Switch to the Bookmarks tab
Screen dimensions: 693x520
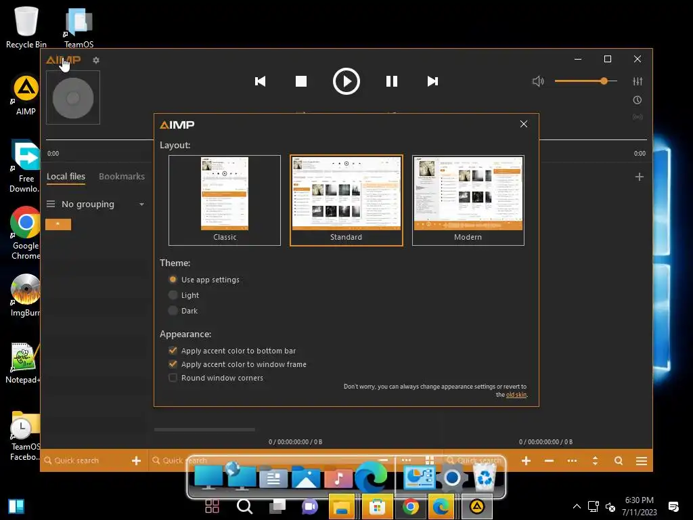point(122,177)
